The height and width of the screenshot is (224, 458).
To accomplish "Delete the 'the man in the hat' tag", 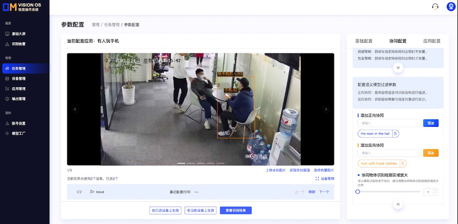I will click(396, 134).
